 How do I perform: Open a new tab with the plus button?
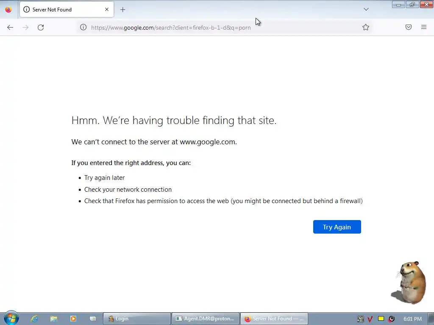[x=122, y=10]
